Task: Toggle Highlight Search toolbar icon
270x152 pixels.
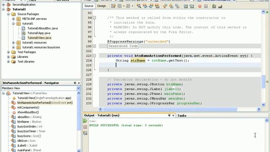Action: (157, 6)
